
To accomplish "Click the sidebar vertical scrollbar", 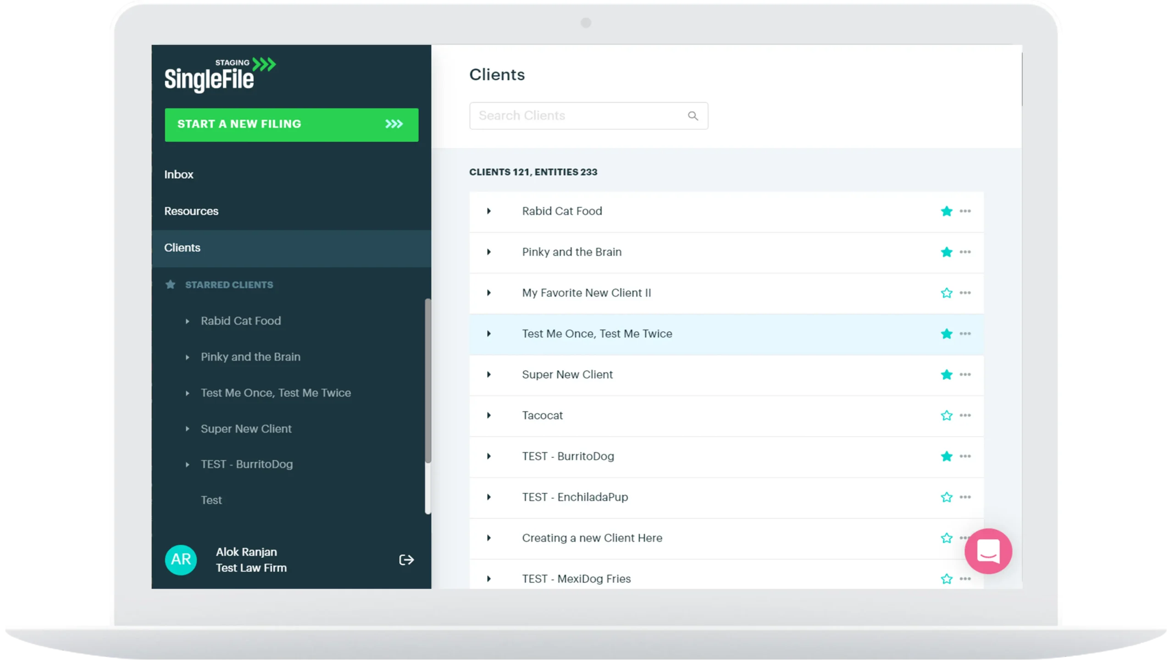I will (x=427, y=381).
